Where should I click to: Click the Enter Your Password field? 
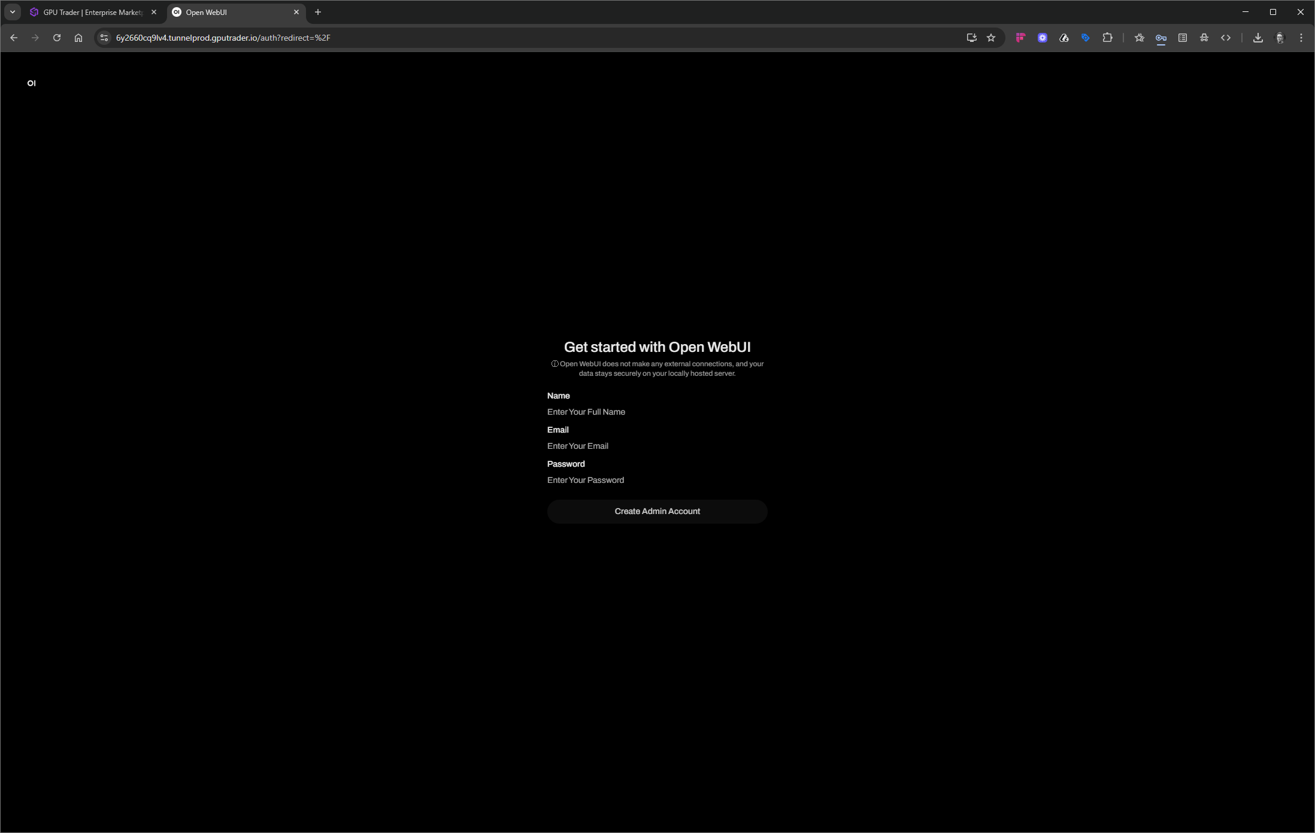click(x=657, y=480)
